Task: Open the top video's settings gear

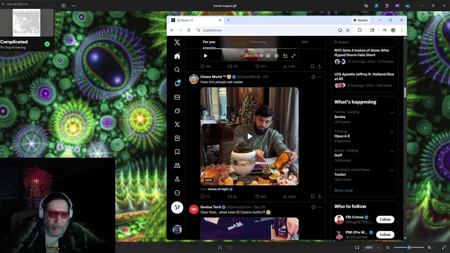Action: tap(276, 56)
